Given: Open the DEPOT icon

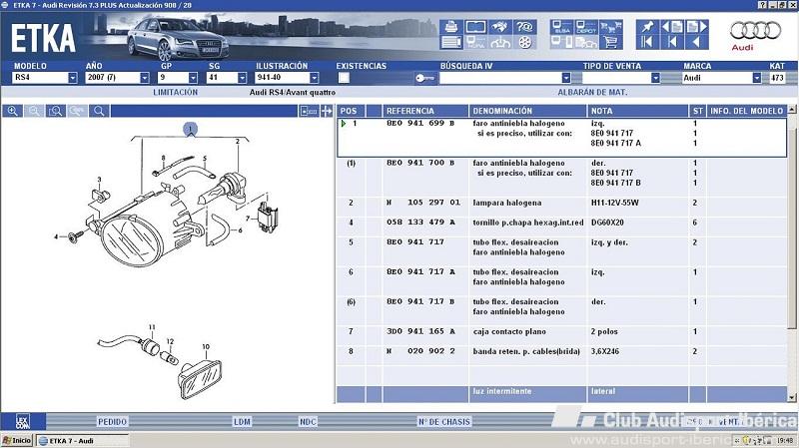Looking at the screenshot, I should pos(586,27).
